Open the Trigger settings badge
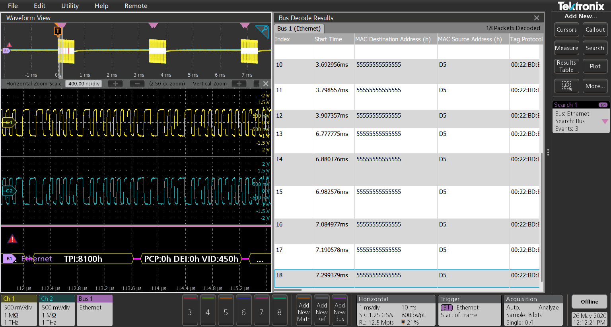 click(x=469, y=311)
